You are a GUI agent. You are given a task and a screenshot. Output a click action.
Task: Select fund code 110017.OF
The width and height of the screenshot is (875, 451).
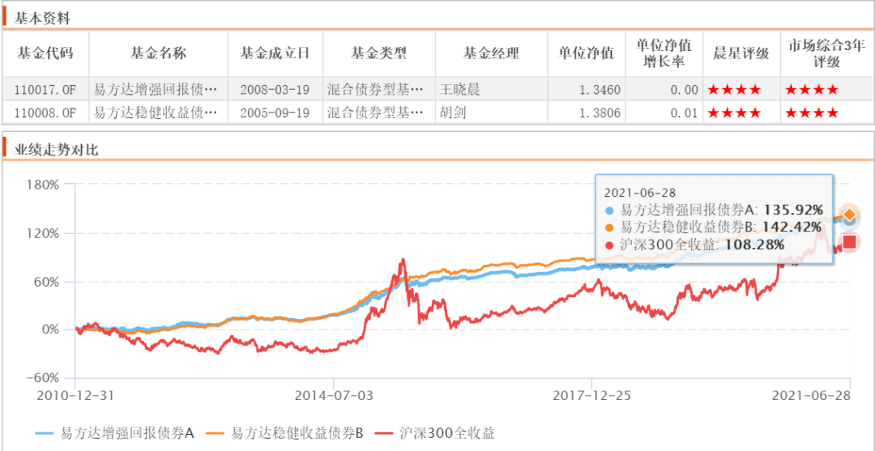(x=45, y=89)
